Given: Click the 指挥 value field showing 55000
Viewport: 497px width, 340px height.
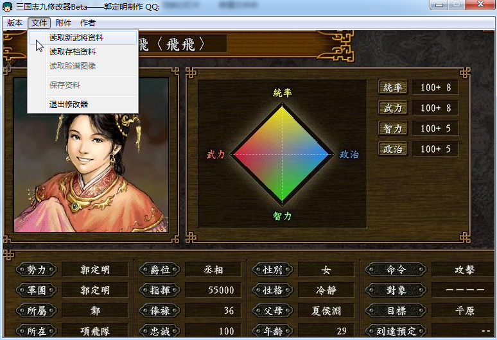Looking at the screenshot, I should tap(213, 290).
